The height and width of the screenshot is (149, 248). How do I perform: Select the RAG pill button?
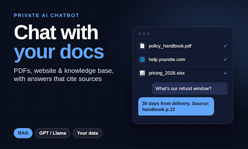pos(23,133)
